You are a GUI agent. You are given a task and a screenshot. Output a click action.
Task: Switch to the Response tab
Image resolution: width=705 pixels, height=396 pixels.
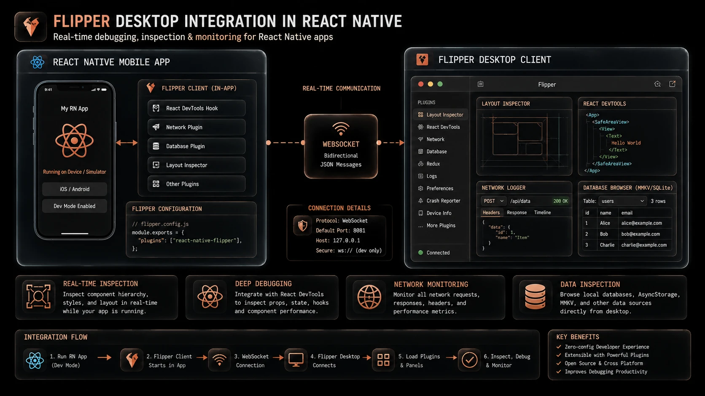coord(517,213)
